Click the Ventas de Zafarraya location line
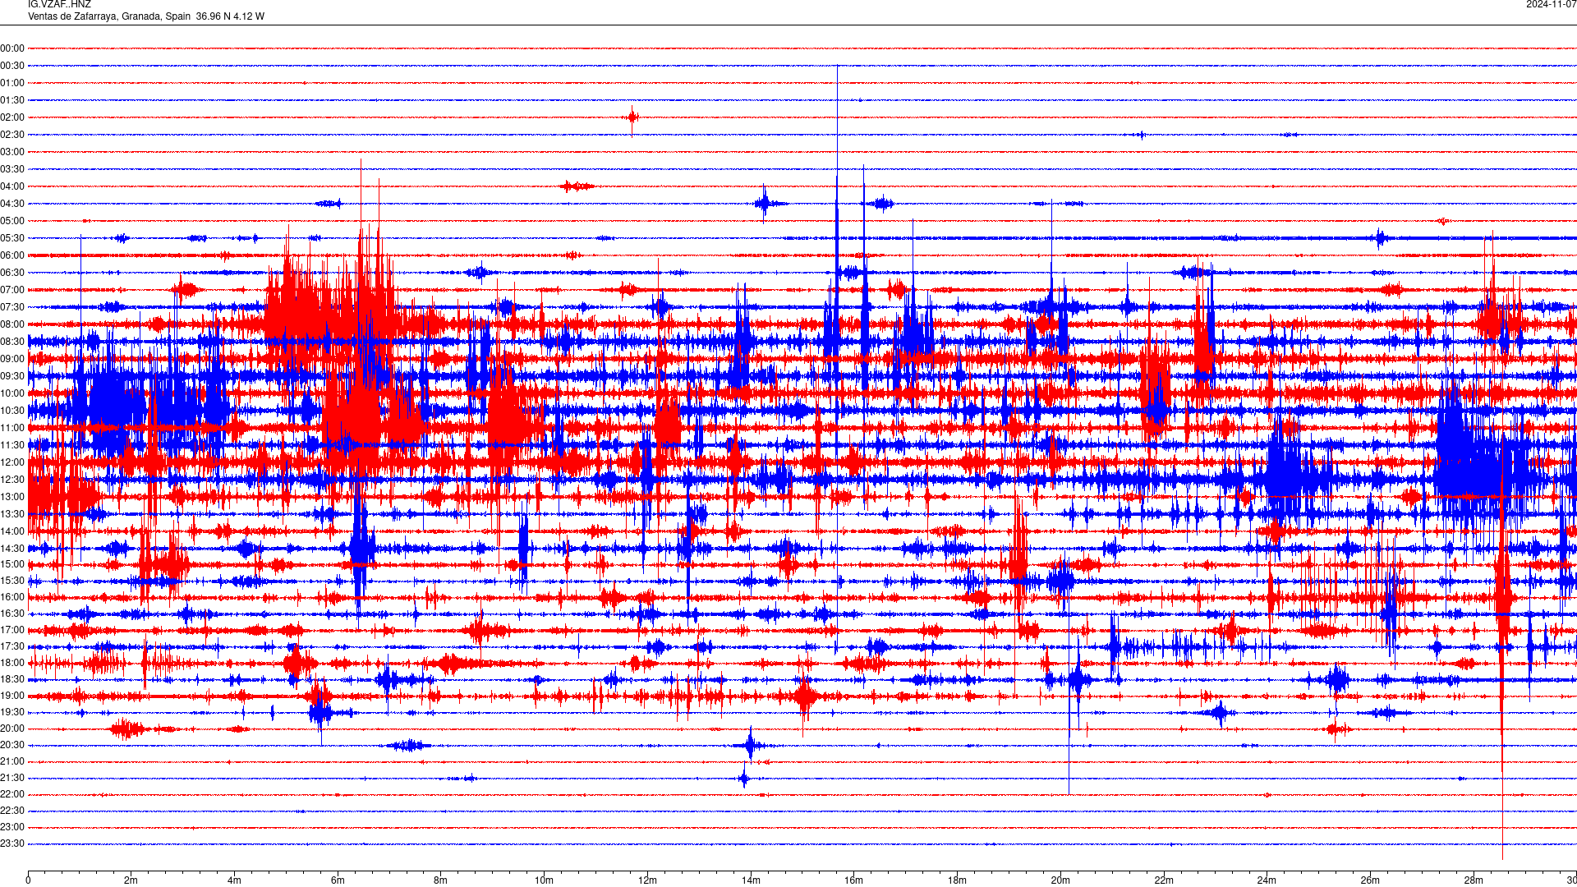This screenshot has width=1577, height=887. pos(146,16)
